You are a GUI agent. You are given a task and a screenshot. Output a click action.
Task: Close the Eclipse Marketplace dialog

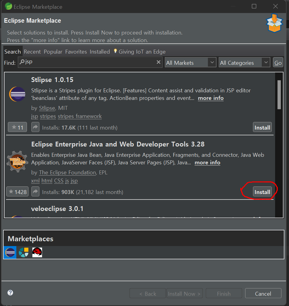point(275,6)
